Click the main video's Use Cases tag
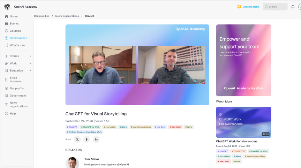This screenshot has width=301, height=168. click(x=175, y=127)
